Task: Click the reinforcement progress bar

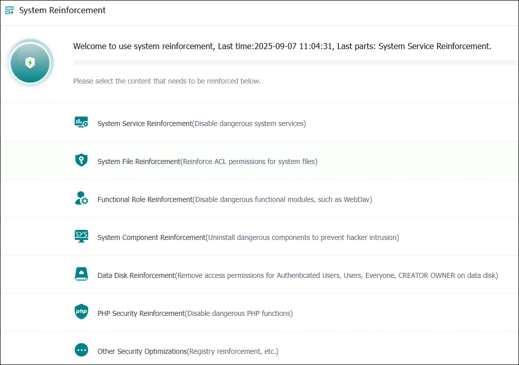Action: pyautogui.click(x=295, y=63)
